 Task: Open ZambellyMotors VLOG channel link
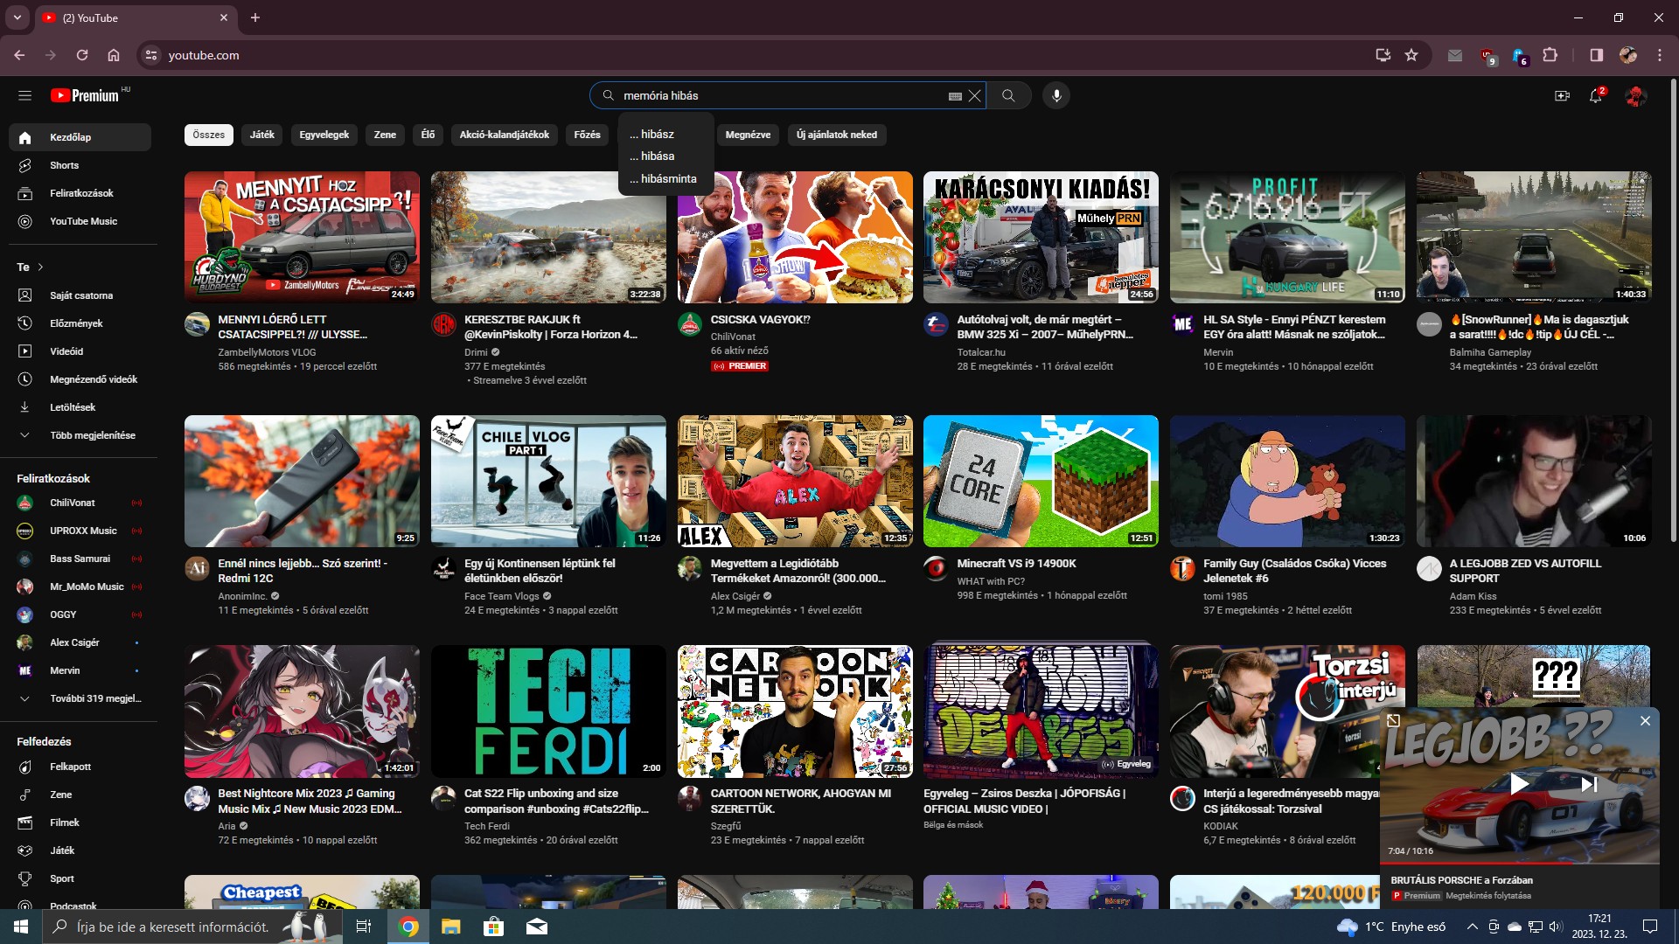click(267, 352)
